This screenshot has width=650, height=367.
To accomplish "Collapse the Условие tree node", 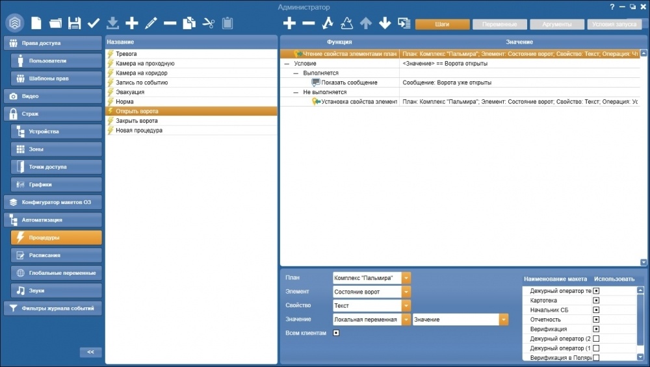I will 287,64.
